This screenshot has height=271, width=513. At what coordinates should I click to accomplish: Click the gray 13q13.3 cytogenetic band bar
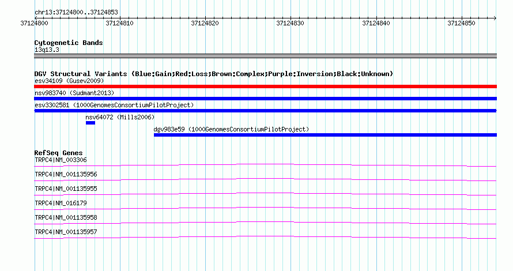click(x=265, y=56)
